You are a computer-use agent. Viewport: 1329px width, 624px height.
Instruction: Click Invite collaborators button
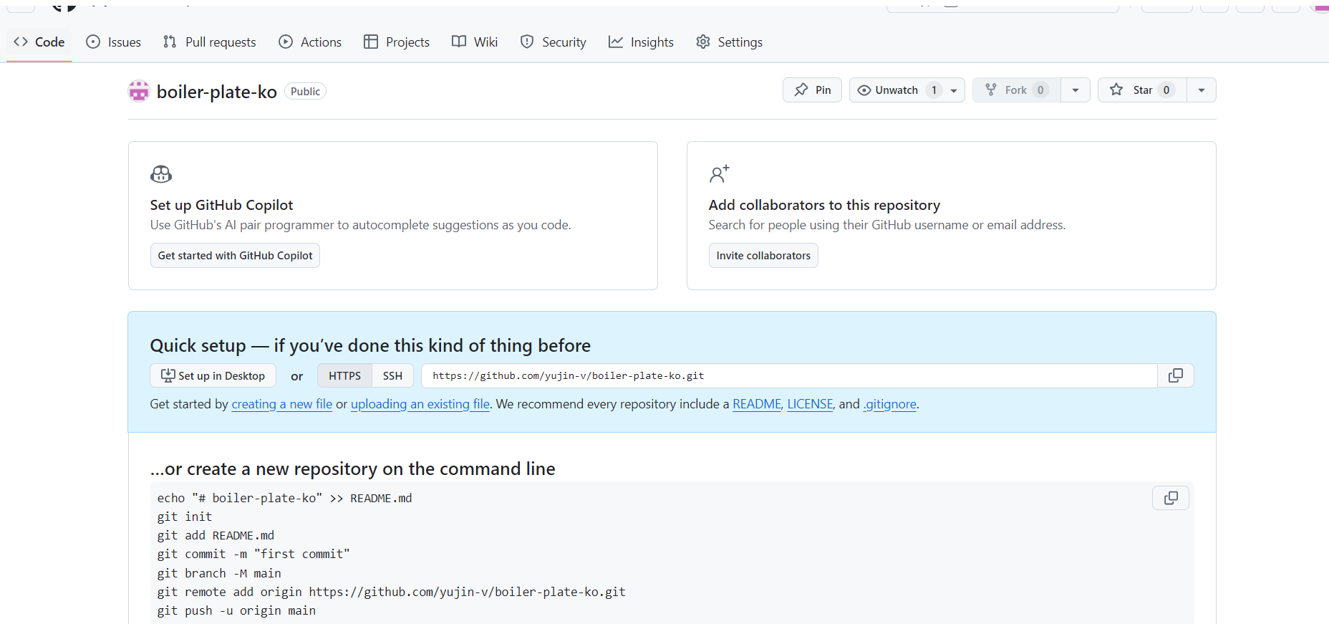(763, 256)
